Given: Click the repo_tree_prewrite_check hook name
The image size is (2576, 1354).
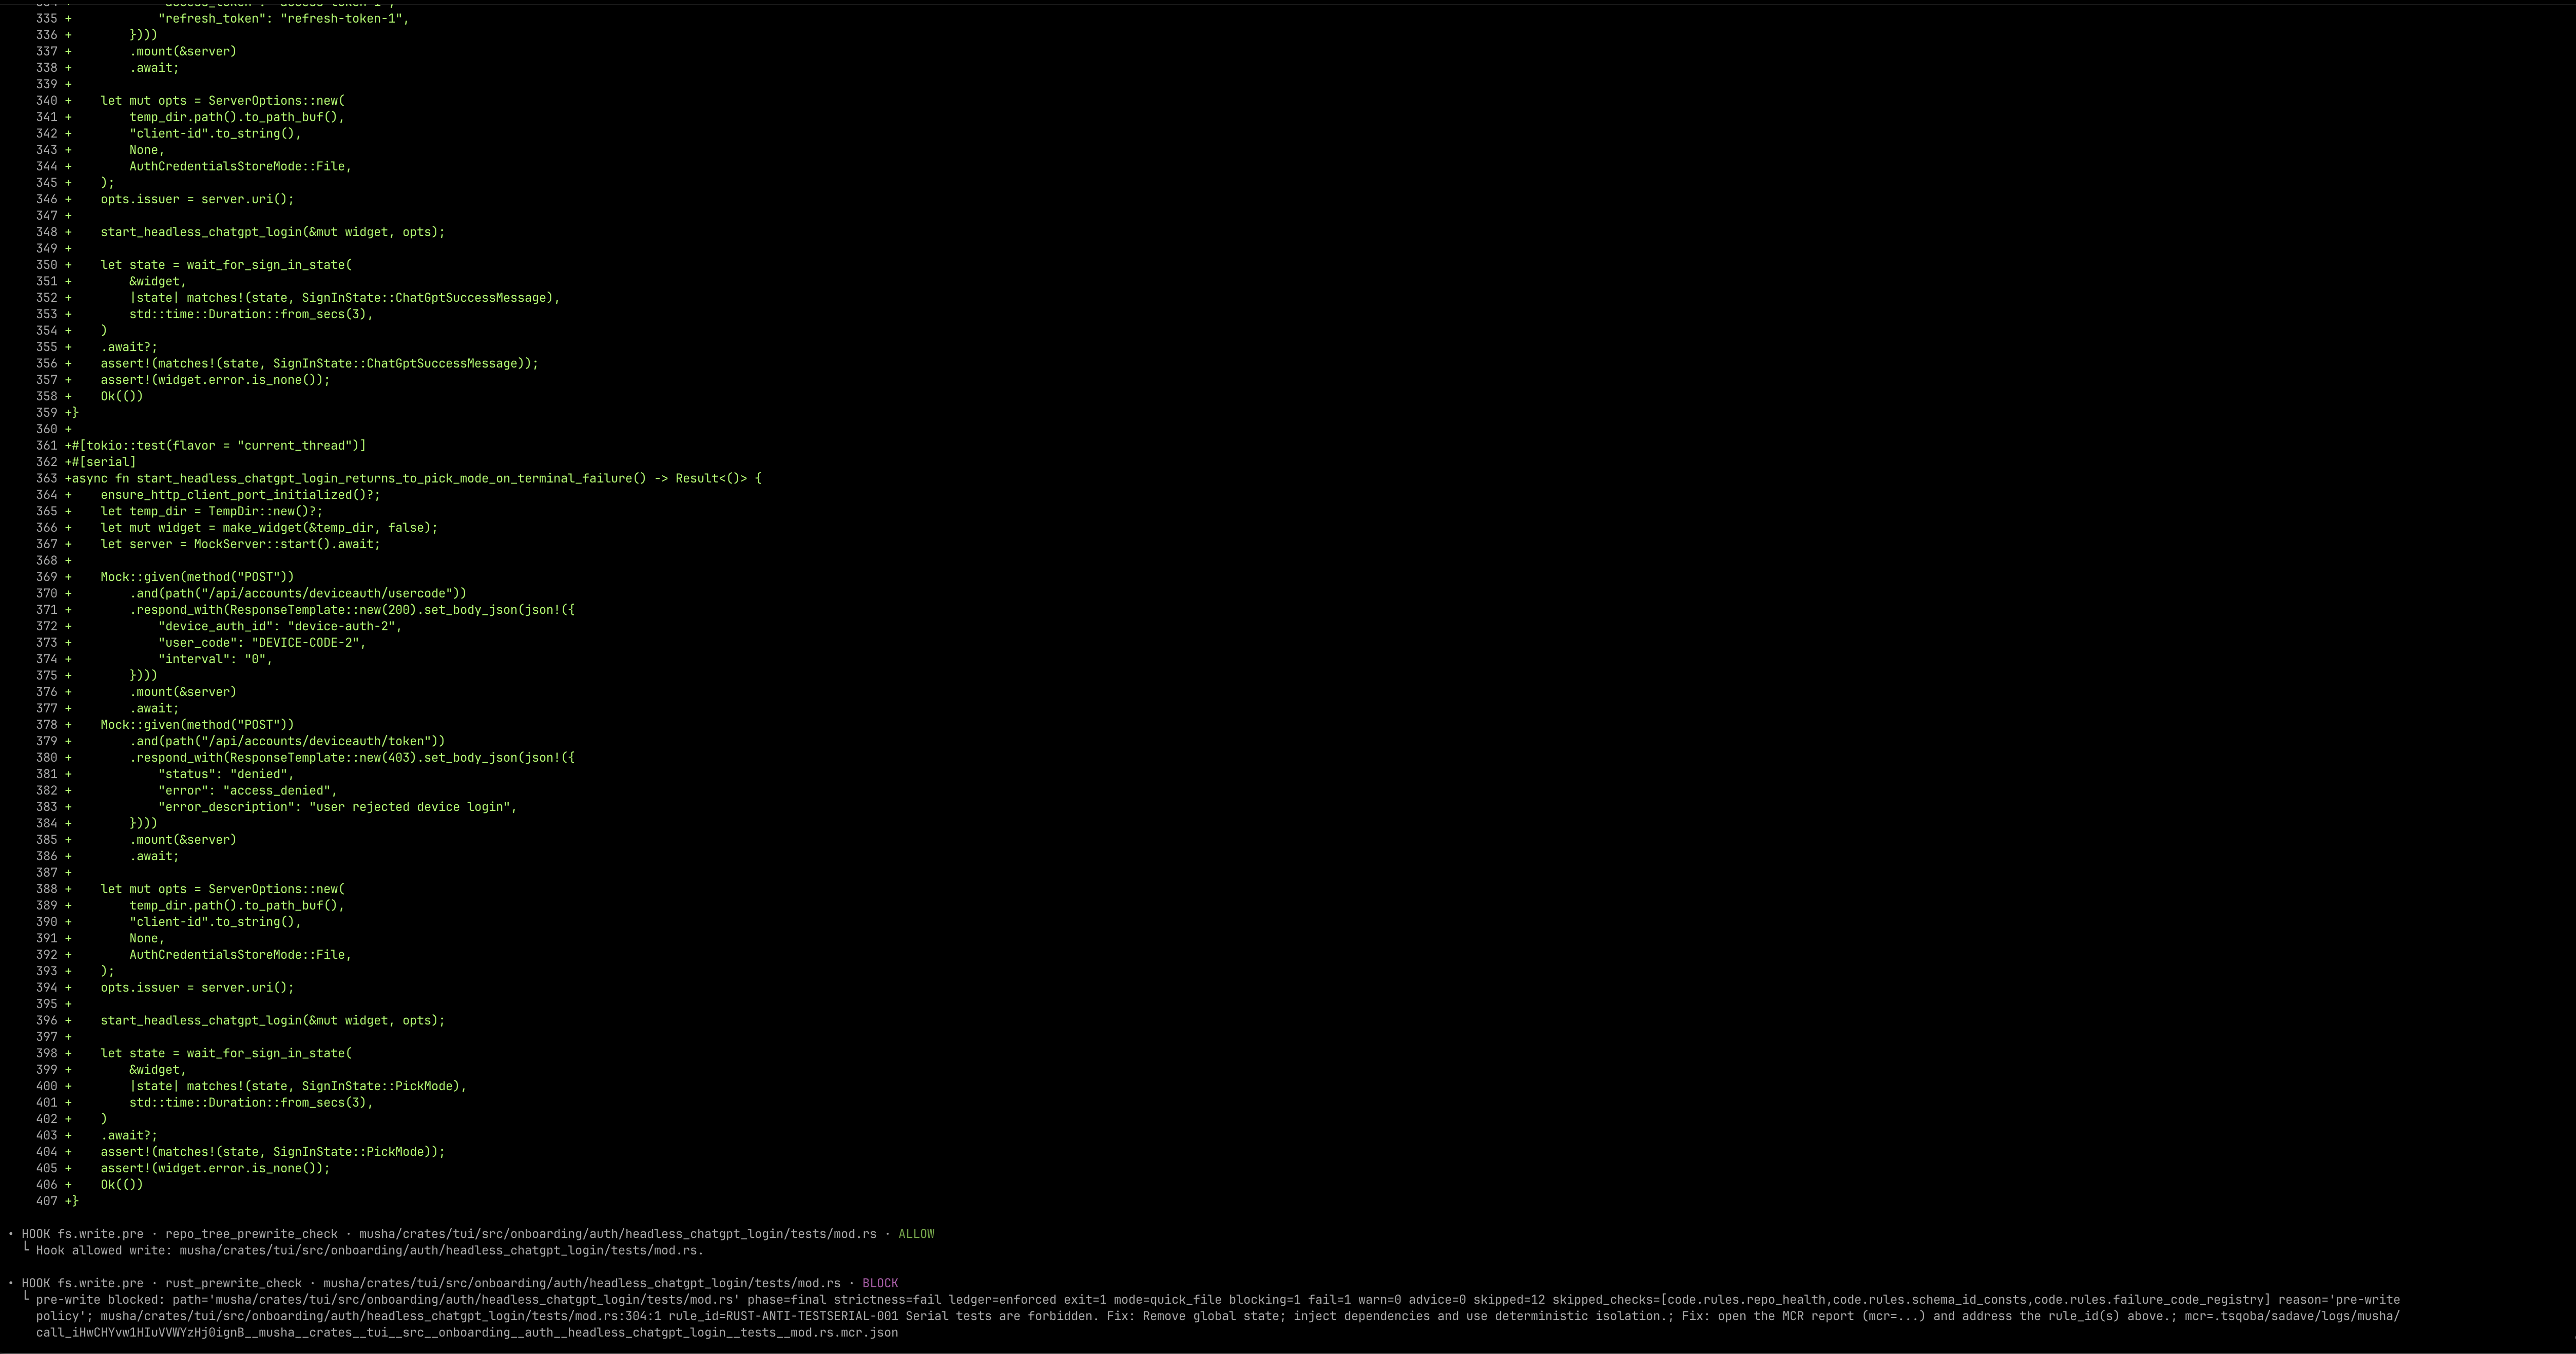Looking at the screenshot, I should [251, 1234].
